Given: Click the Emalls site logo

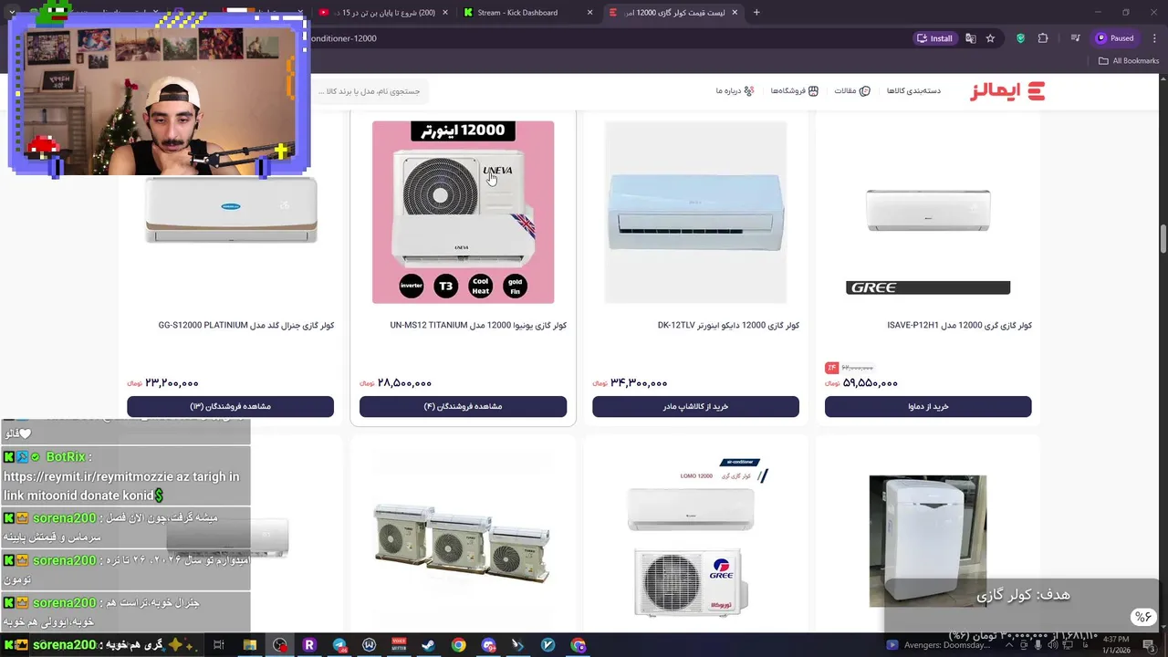Looking at the screenshot, I should pos(1006,91).
